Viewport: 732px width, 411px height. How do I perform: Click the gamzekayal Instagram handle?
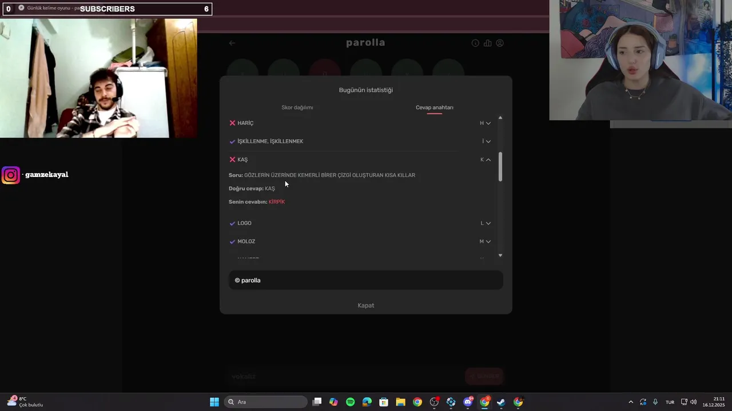(47, 175)
